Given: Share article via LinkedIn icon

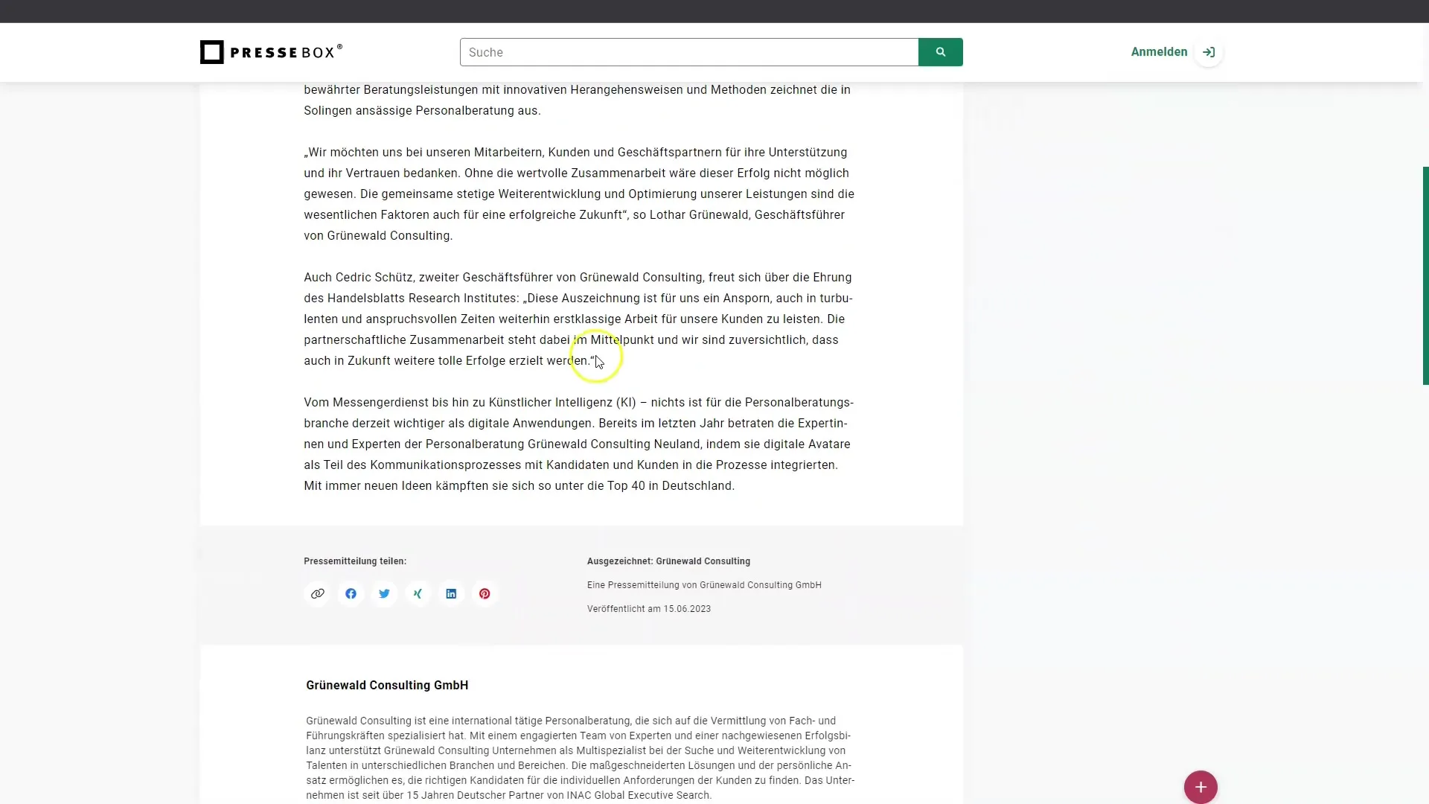Looking at the screenshot, I should pyautogui.click(x=452, y=593).
